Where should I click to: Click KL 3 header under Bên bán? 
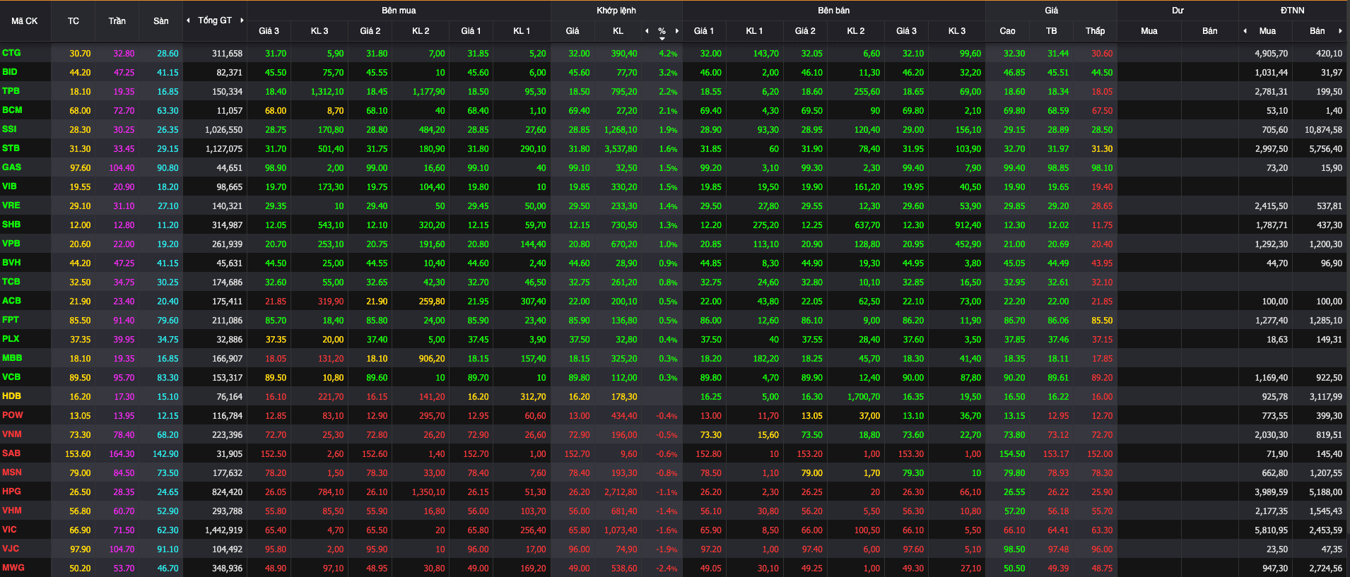point(957,31)
